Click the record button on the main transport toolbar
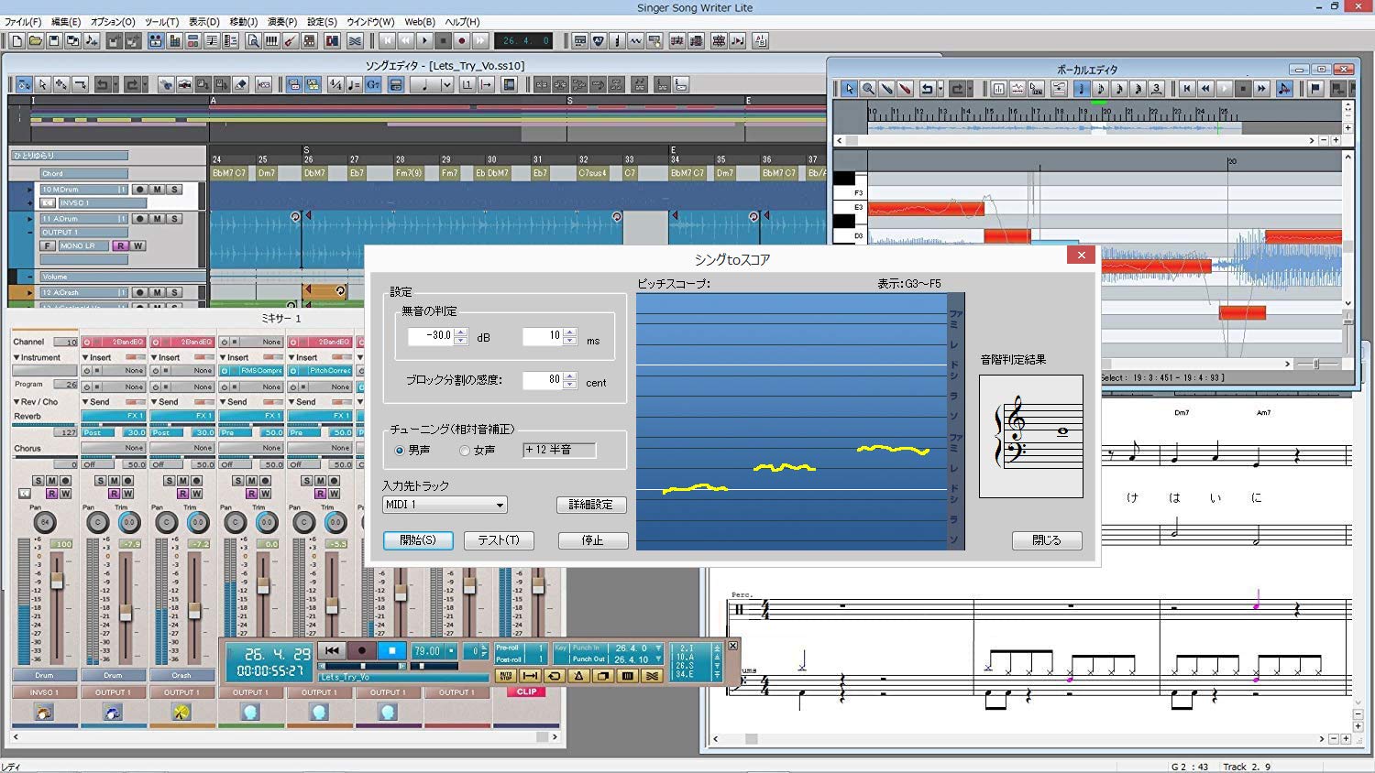This screenshot has width=1375, height=773. 461,40
